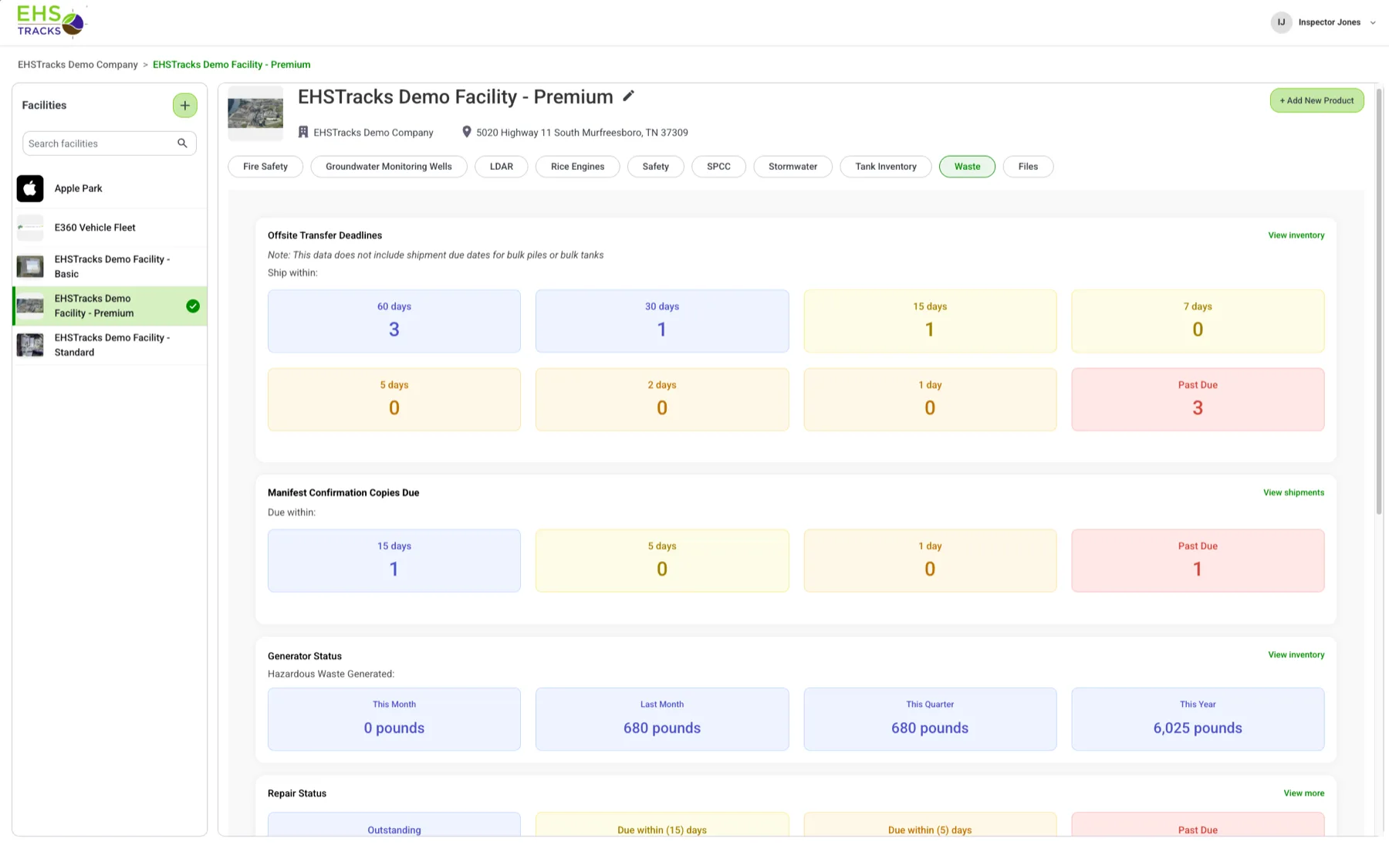Click the company building icon
The width and height of the screenshot is (1389, 845).
(303, 132)
